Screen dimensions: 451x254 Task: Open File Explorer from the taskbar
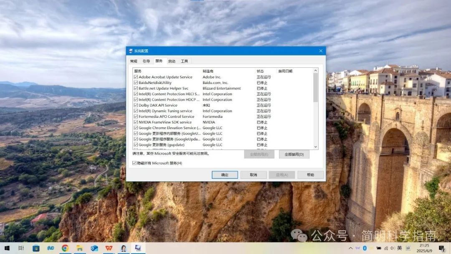pyautogui.click(x=79, y=248)
